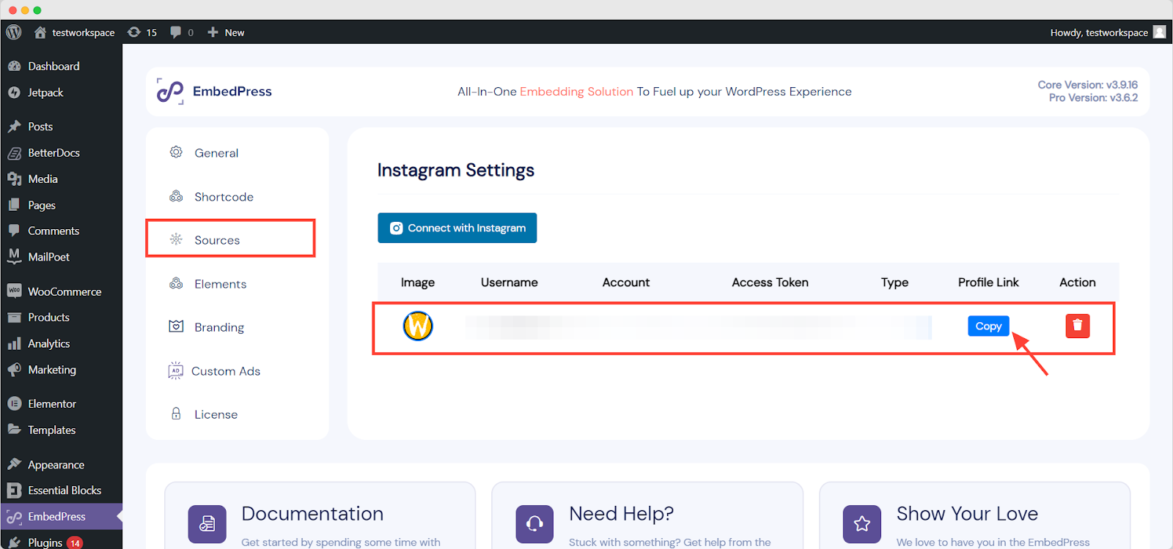1173x549 pixels.
Task: Click the Pages icon in sidebar
Action: point(14,205)
